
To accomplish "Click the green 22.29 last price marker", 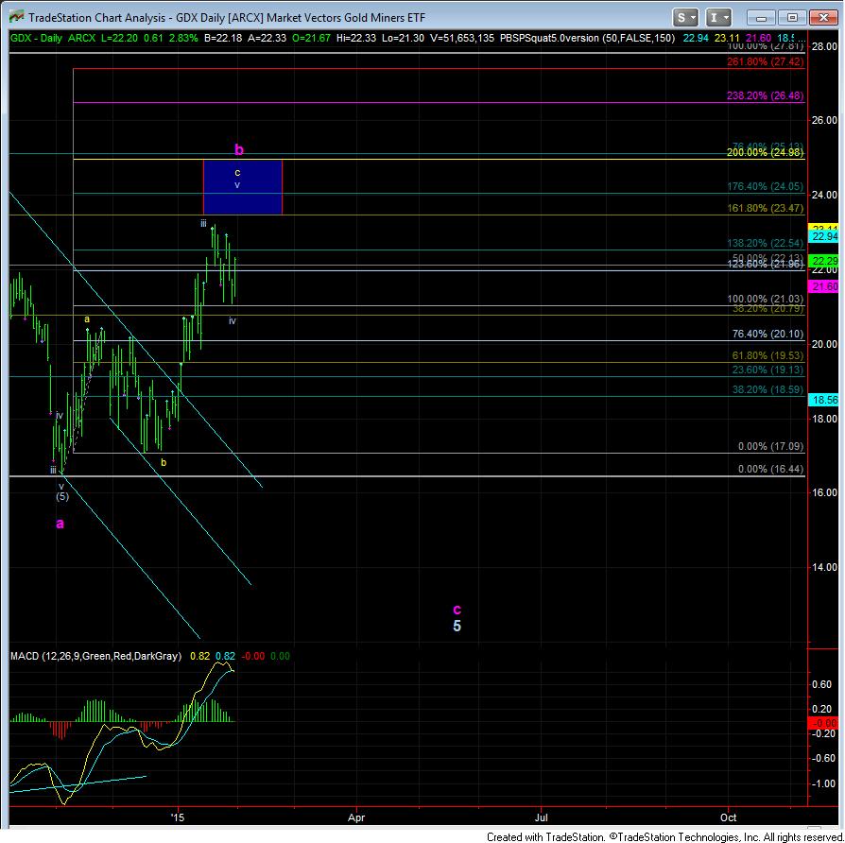I will tap(824, 261).
